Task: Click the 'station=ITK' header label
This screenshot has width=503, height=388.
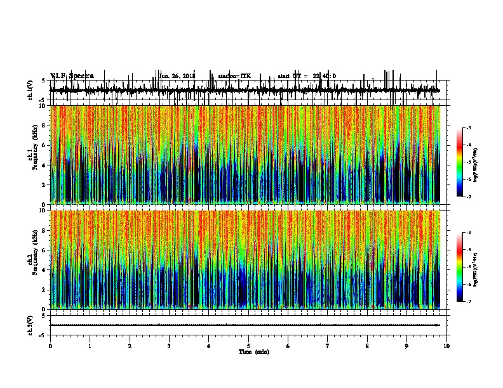Action: coord(234,76)
